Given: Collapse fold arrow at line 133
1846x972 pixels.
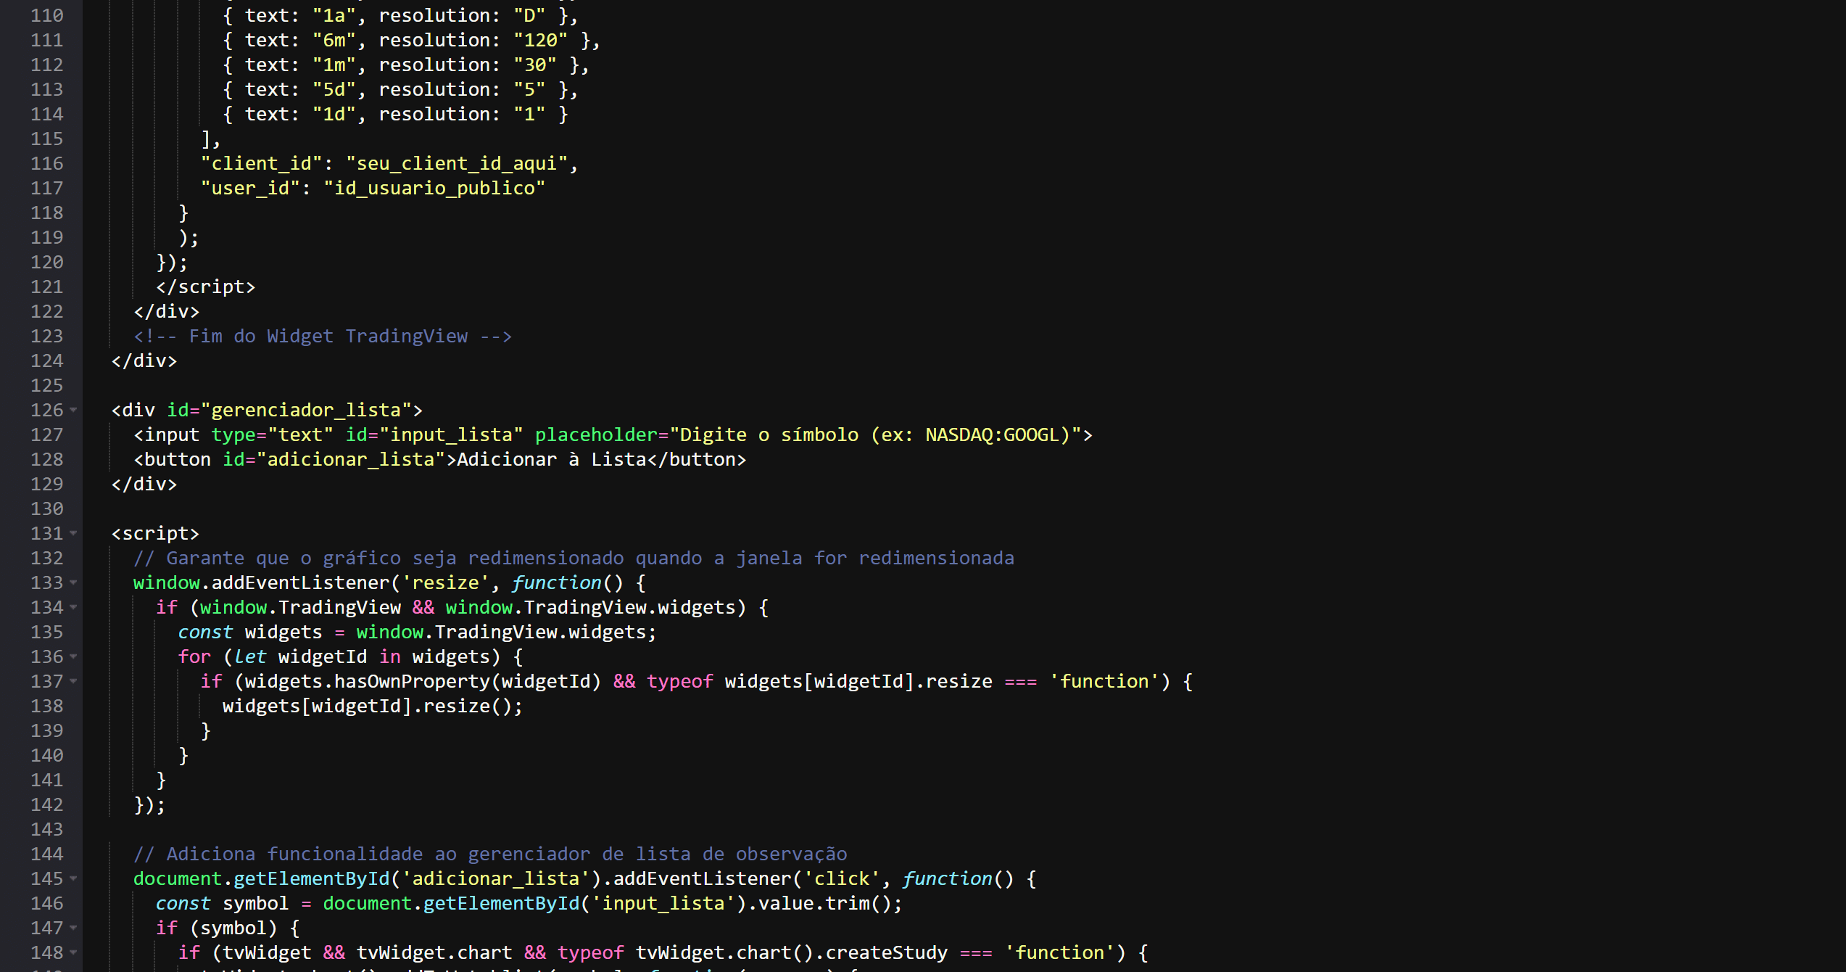Looking at the screenshot, I should point(73,583).
